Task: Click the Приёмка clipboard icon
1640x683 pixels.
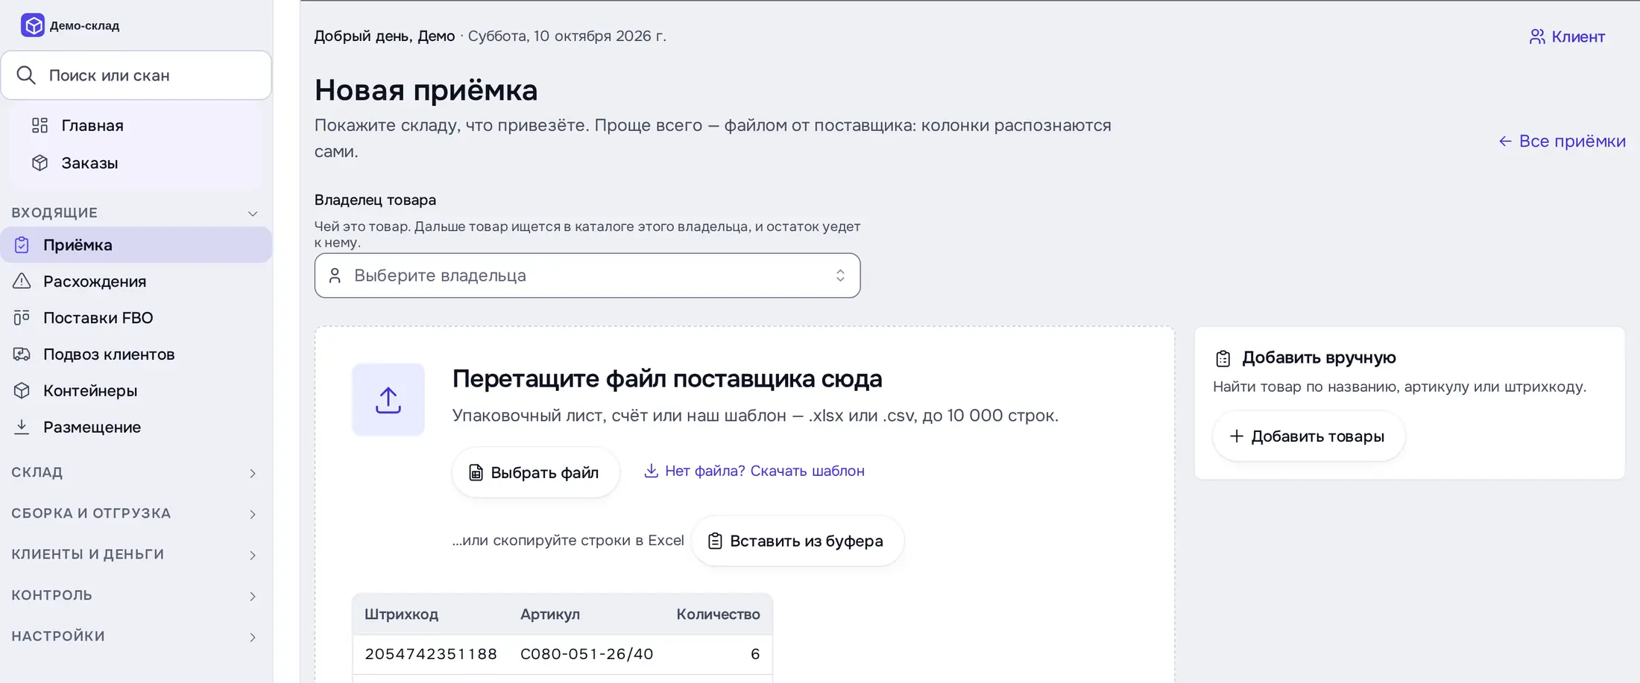Action: [22, 245]
